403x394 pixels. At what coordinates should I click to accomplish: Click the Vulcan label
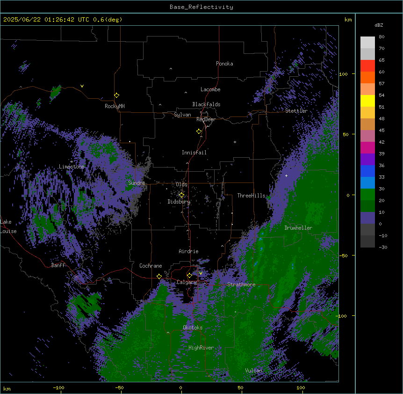254,371
